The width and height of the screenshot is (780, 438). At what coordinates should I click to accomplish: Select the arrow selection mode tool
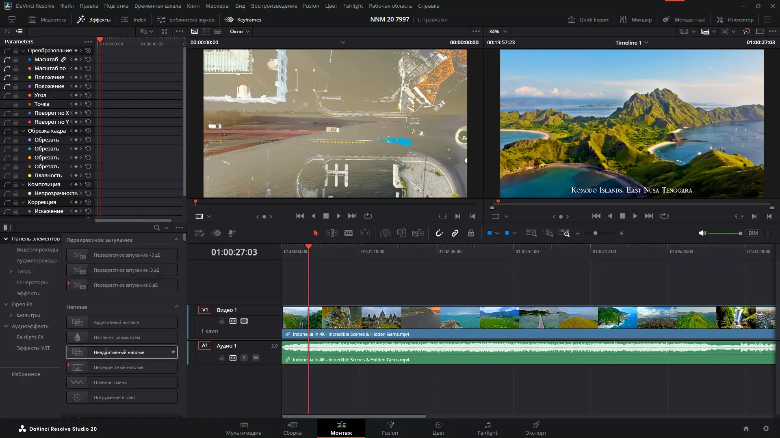click(316, 233)
